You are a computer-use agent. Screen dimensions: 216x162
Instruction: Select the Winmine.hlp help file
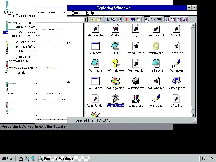(156, 83)
